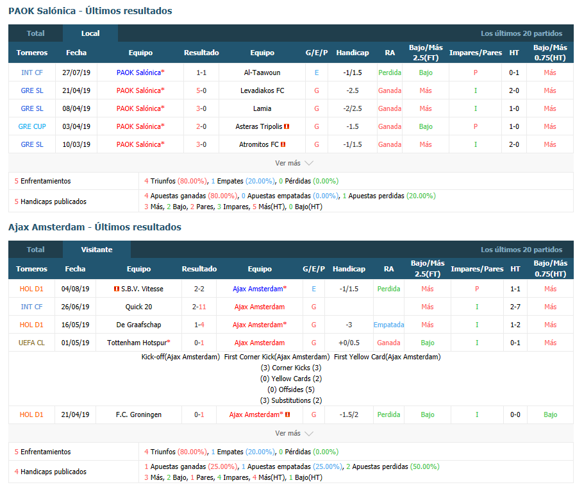Open GRE SL tournament link dated 21/04/19
The height and width of the screenshot is (487, 584).
pyautogui.click(x=32, y=90)
